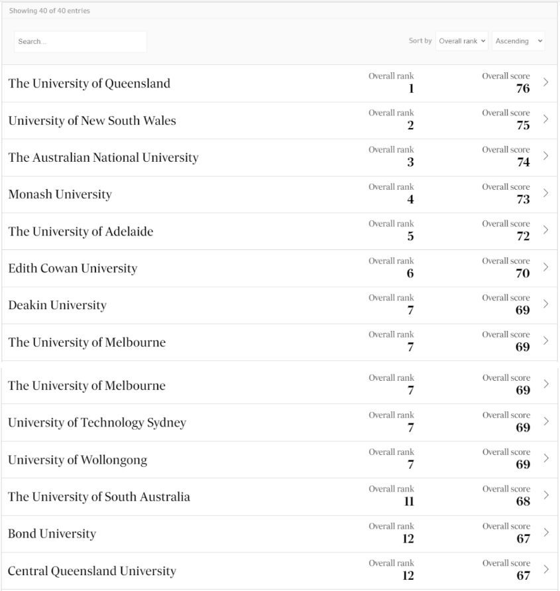This screenshot has width=560, height=591.
Task: Open The Australian National University row arrow
Action: click(545, 156)
